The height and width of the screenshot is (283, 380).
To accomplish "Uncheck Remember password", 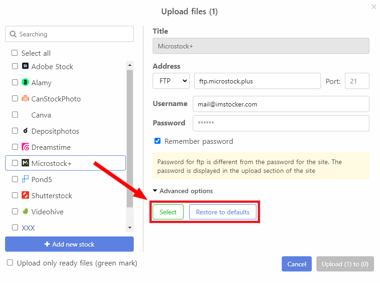I will click(x=158, y=141).
